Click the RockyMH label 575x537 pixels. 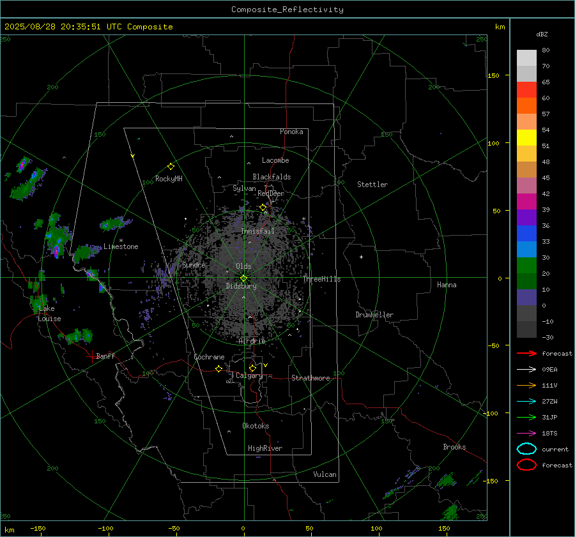169,179
